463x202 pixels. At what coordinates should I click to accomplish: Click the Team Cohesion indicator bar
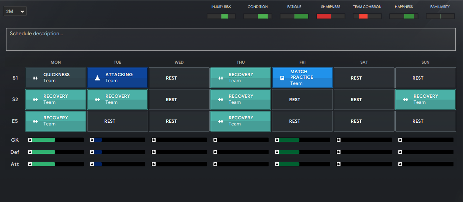368,16
